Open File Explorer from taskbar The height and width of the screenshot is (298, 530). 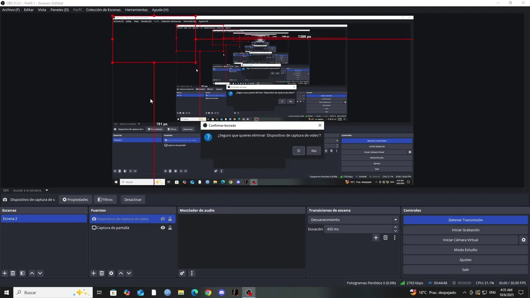(181, 293)
